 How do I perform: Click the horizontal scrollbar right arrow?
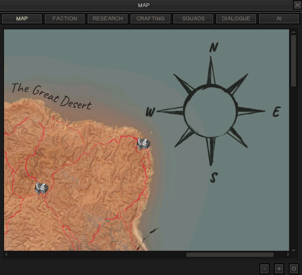[288, 255]
